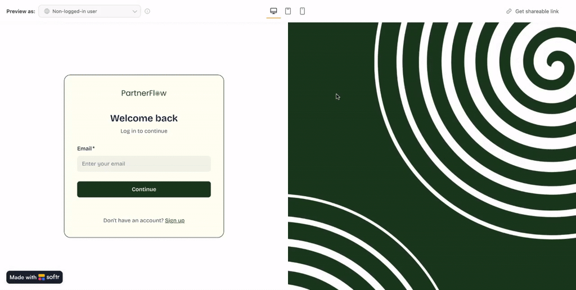Switch to mobile phone preview icon
576x290 pixels.
pyautogui.click(x=302, y=11)
